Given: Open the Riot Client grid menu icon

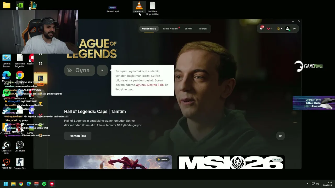Looking at the screenshot, I should 41,63.
